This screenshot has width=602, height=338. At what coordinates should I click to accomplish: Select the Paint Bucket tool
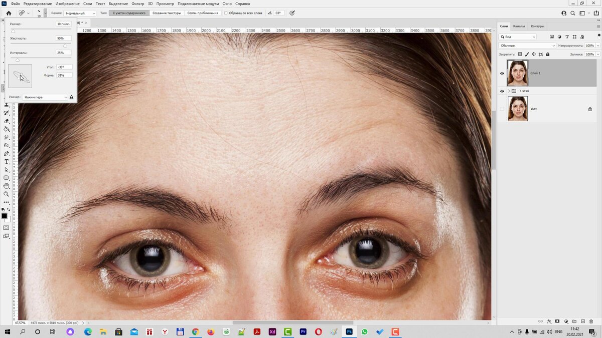click(7, 129)
